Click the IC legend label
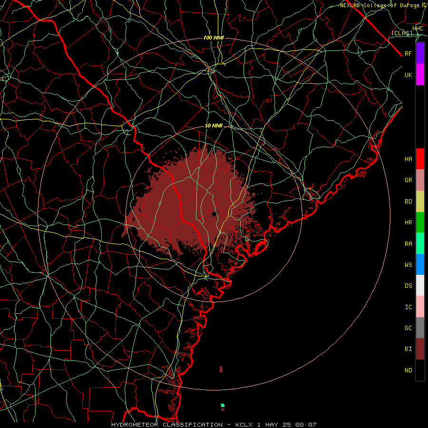The image size is (428, 428). 408,307
